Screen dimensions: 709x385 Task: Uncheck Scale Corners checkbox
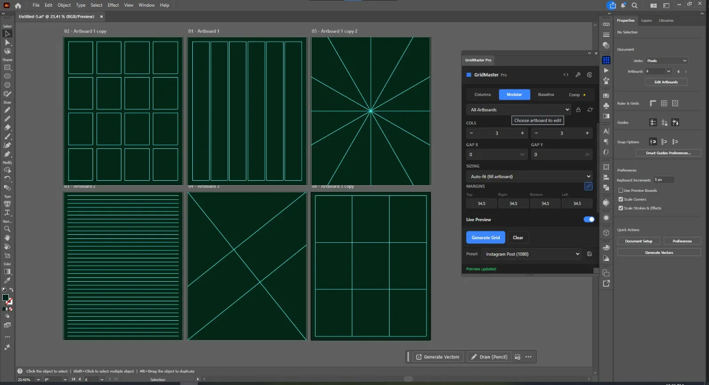(x=621, y=199)
